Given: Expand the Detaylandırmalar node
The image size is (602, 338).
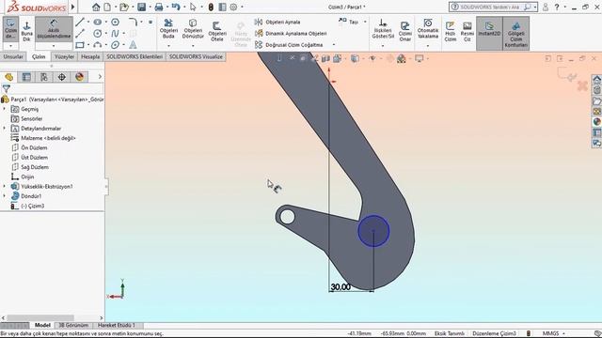Looking at the screenshot, I should [5, 129].
